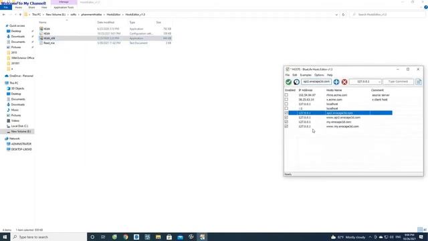Open the Examples menu in Hosts Editor
The width and height of the screenshot is (428, 241).
(306, 75)
